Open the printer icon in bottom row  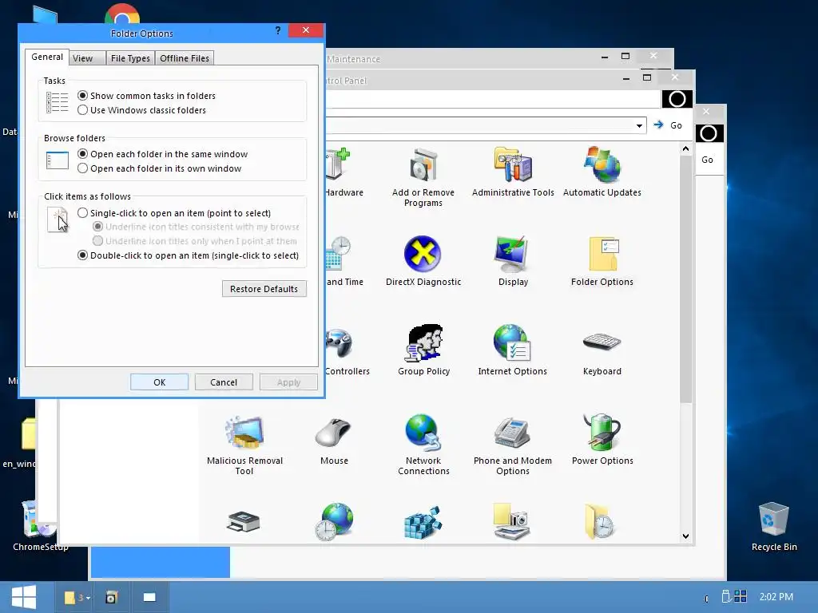(x=243, y=521)
